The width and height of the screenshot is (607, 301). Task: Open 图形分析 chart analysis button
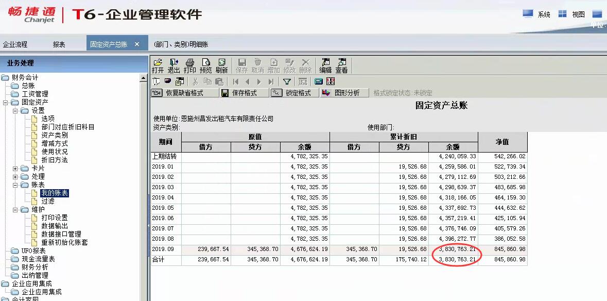pos(344,93)
